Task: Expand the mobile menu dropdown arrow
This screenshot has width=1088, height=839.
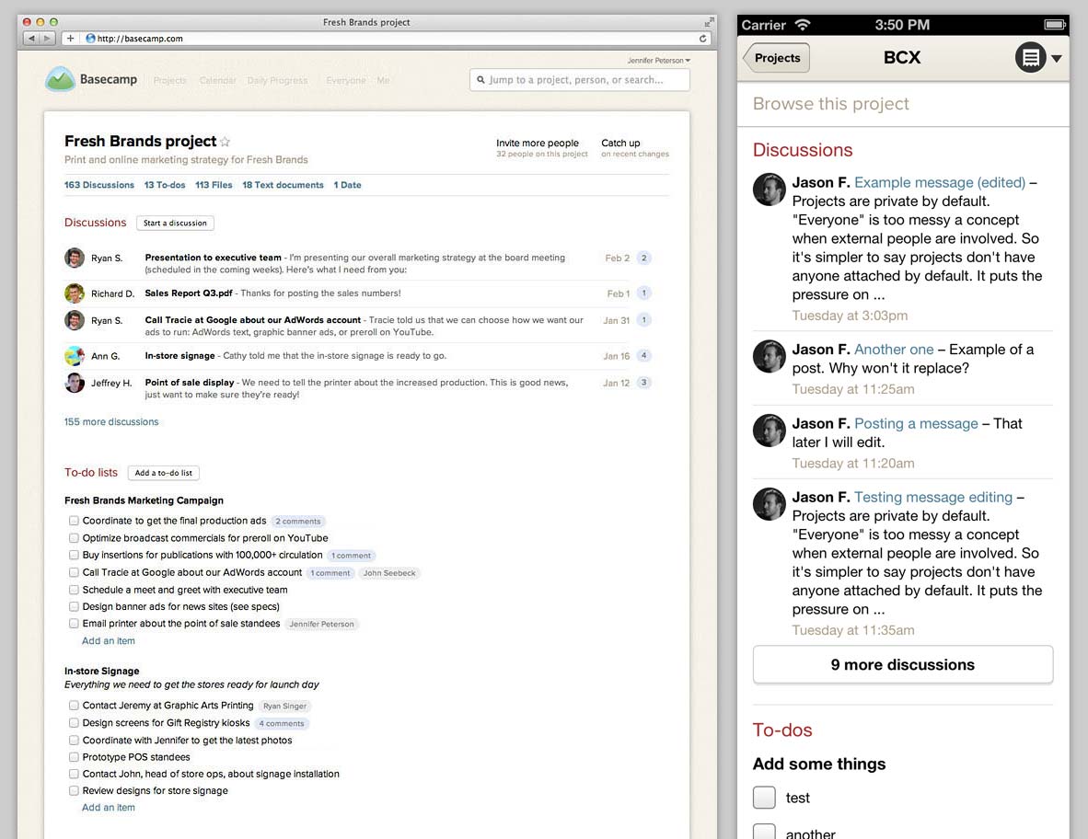Action: (1056, 59)
